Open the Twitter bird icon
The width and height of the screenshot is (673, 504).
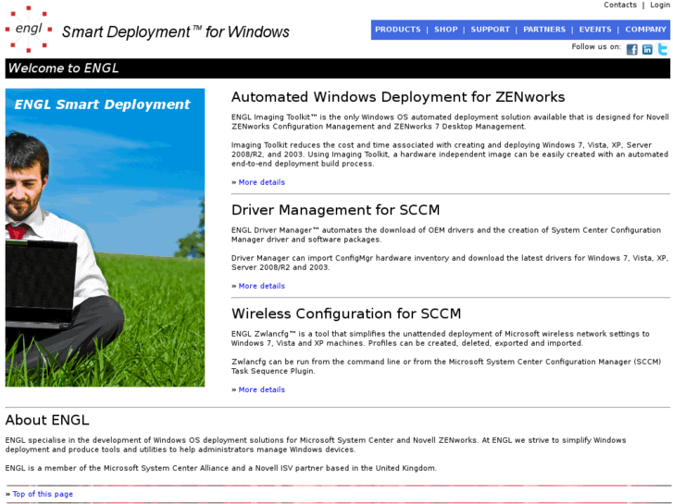[663, 49]
